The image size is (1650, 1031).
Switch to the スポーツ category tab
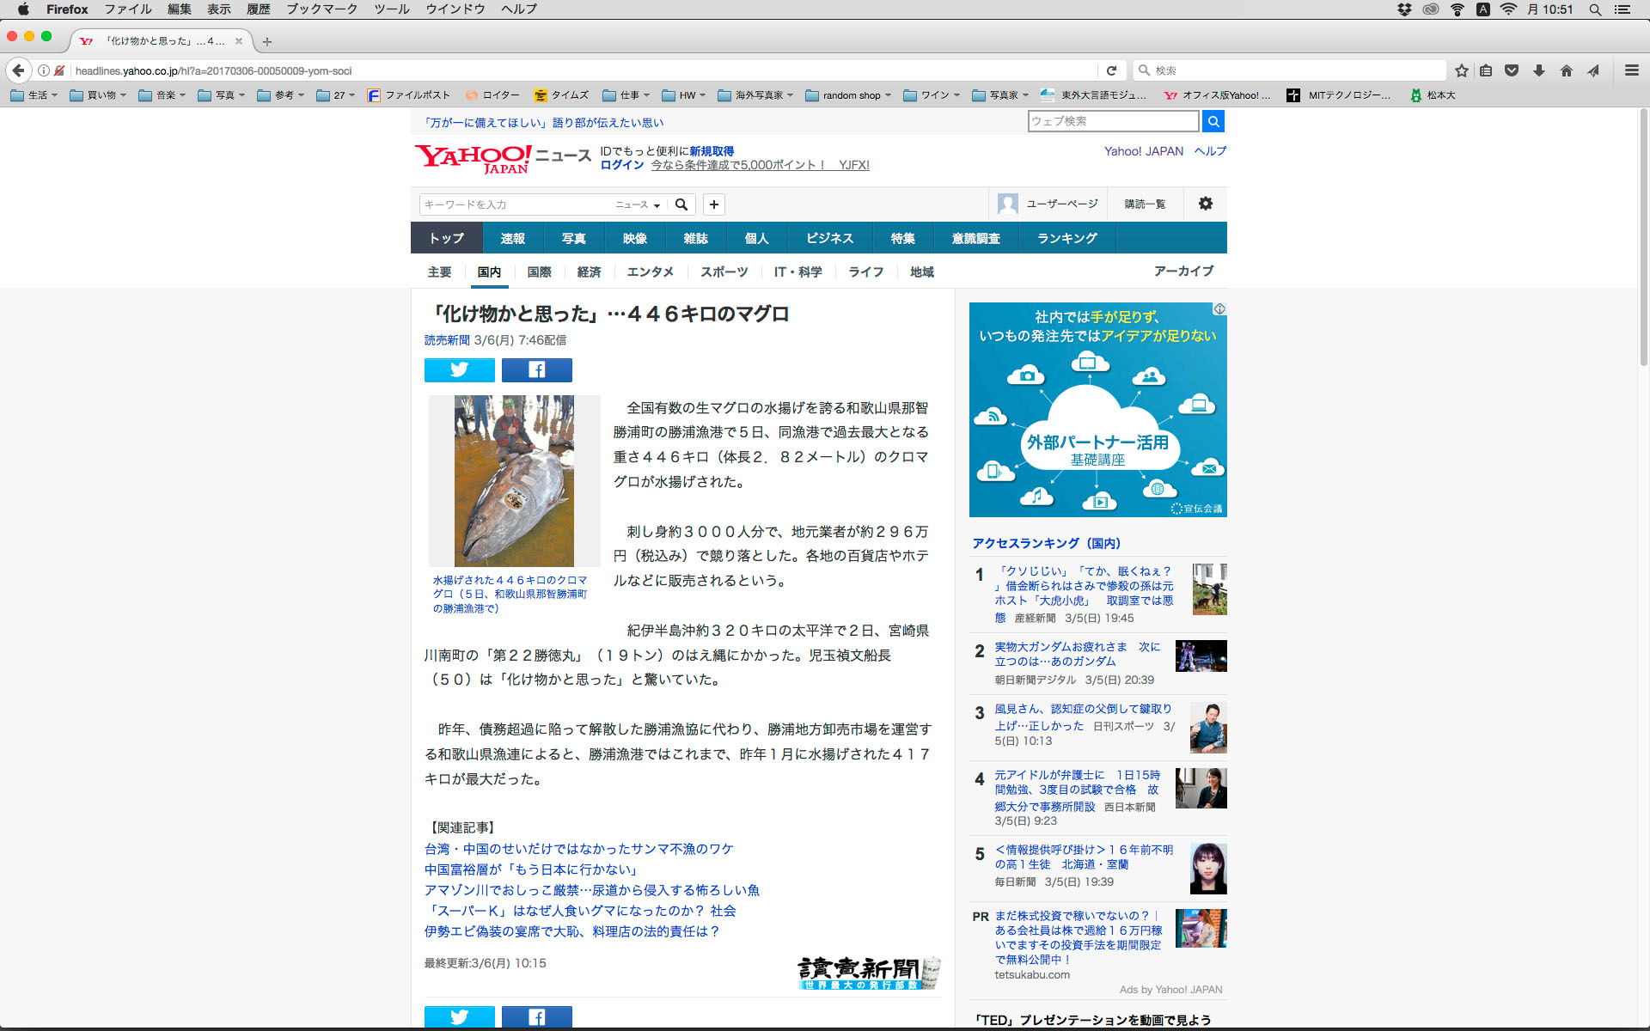(724, 271)
